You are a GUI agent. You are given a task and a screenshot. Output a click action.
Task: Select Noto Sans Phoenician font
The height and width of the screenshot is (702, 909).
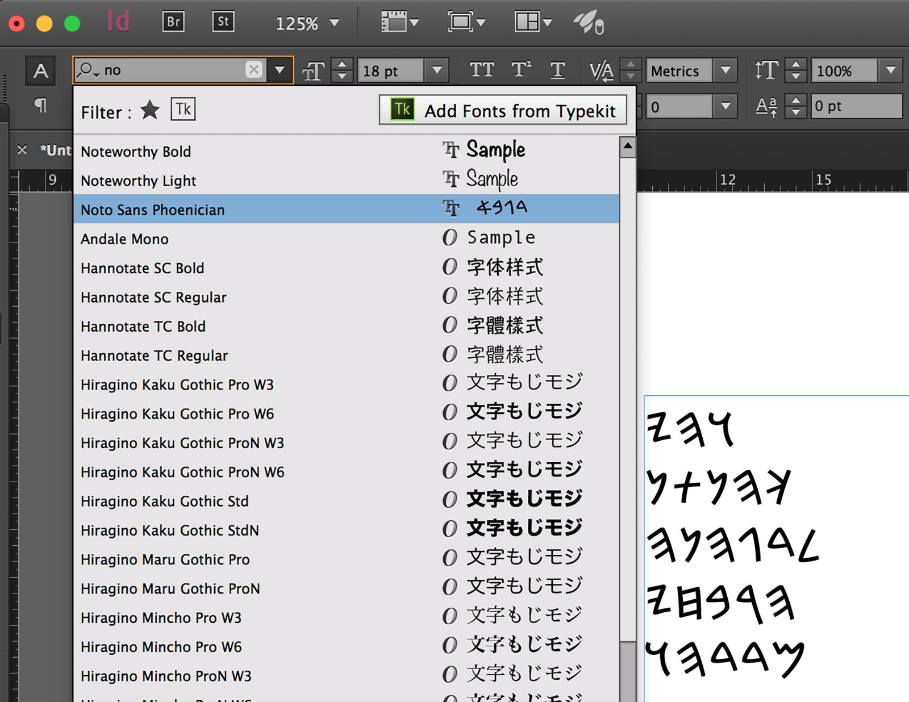click(x=152, y=210)
